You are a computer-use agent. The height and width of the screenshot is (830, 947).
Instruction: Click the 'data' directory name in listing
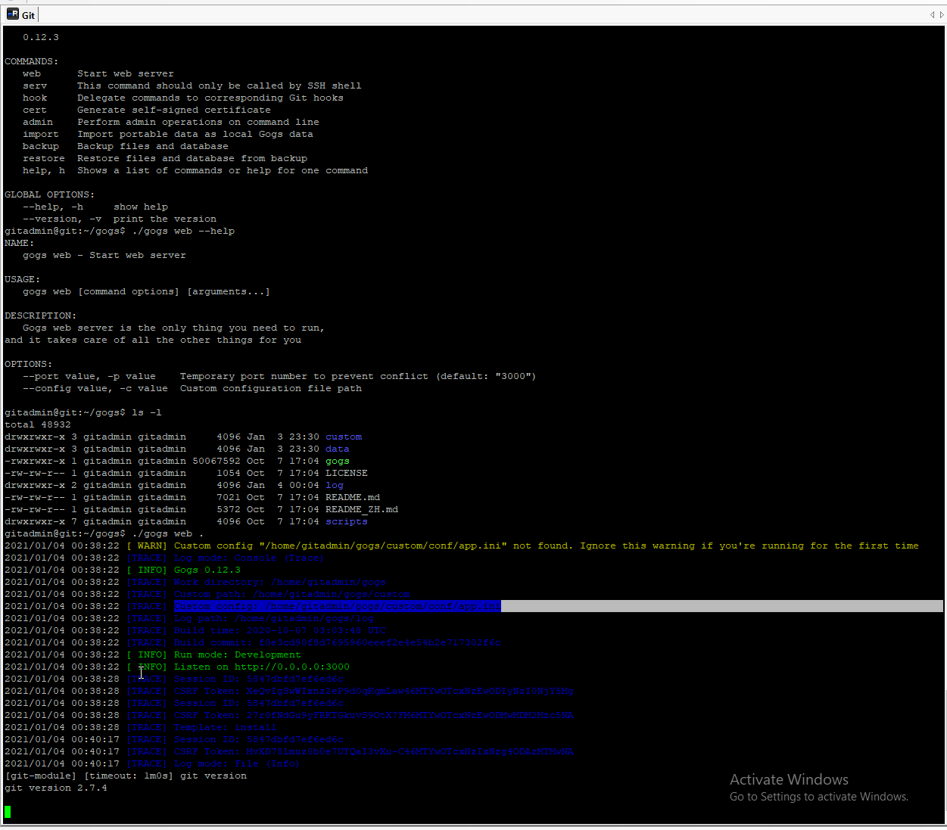(338, 449)
